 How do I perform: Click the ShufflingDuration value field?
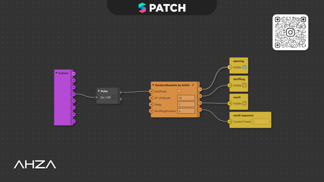[x=186, y=111]
